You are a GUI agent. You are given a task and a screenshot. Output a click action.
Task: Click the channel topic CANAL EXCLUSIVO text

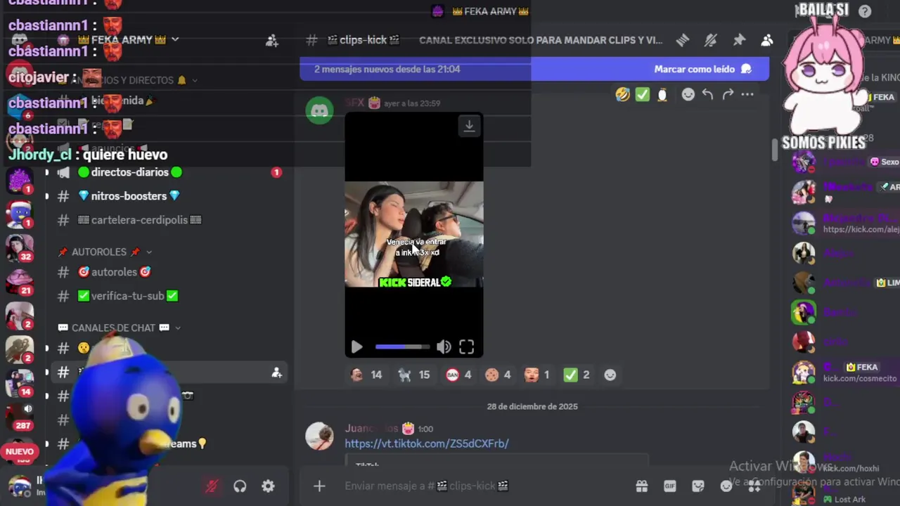pyautogui.click(x=540, y=40)
